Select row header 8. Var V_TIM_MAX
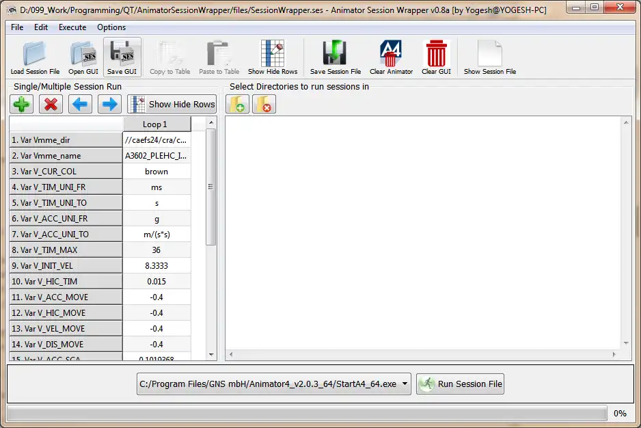641x428 pixels. (x=66, y=250)
